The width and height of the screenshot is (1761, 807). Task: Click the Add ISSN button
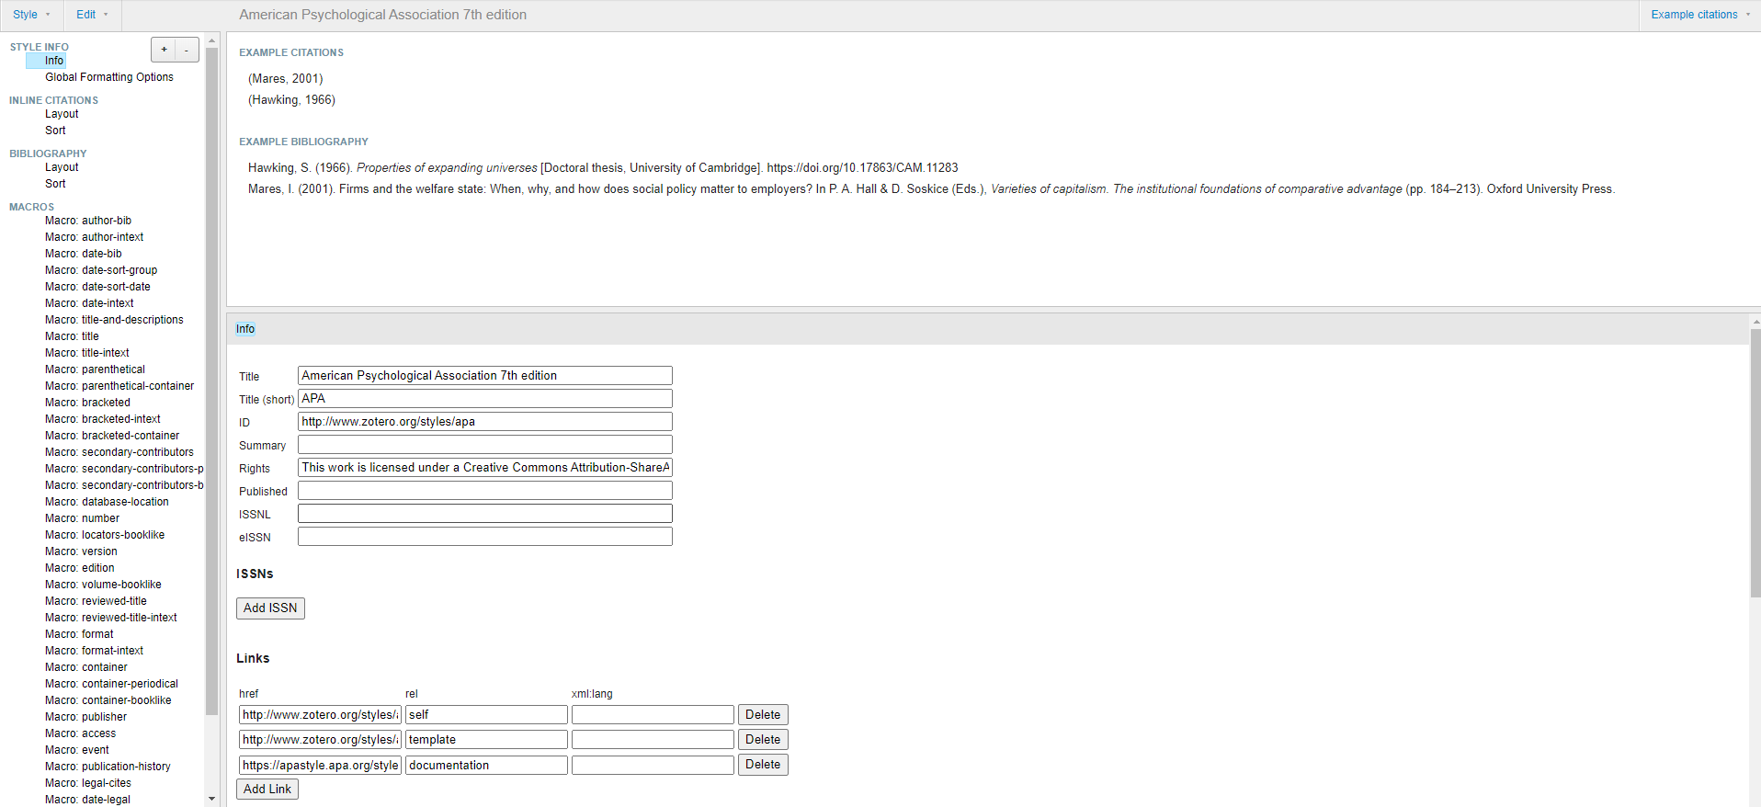[270, 608]
